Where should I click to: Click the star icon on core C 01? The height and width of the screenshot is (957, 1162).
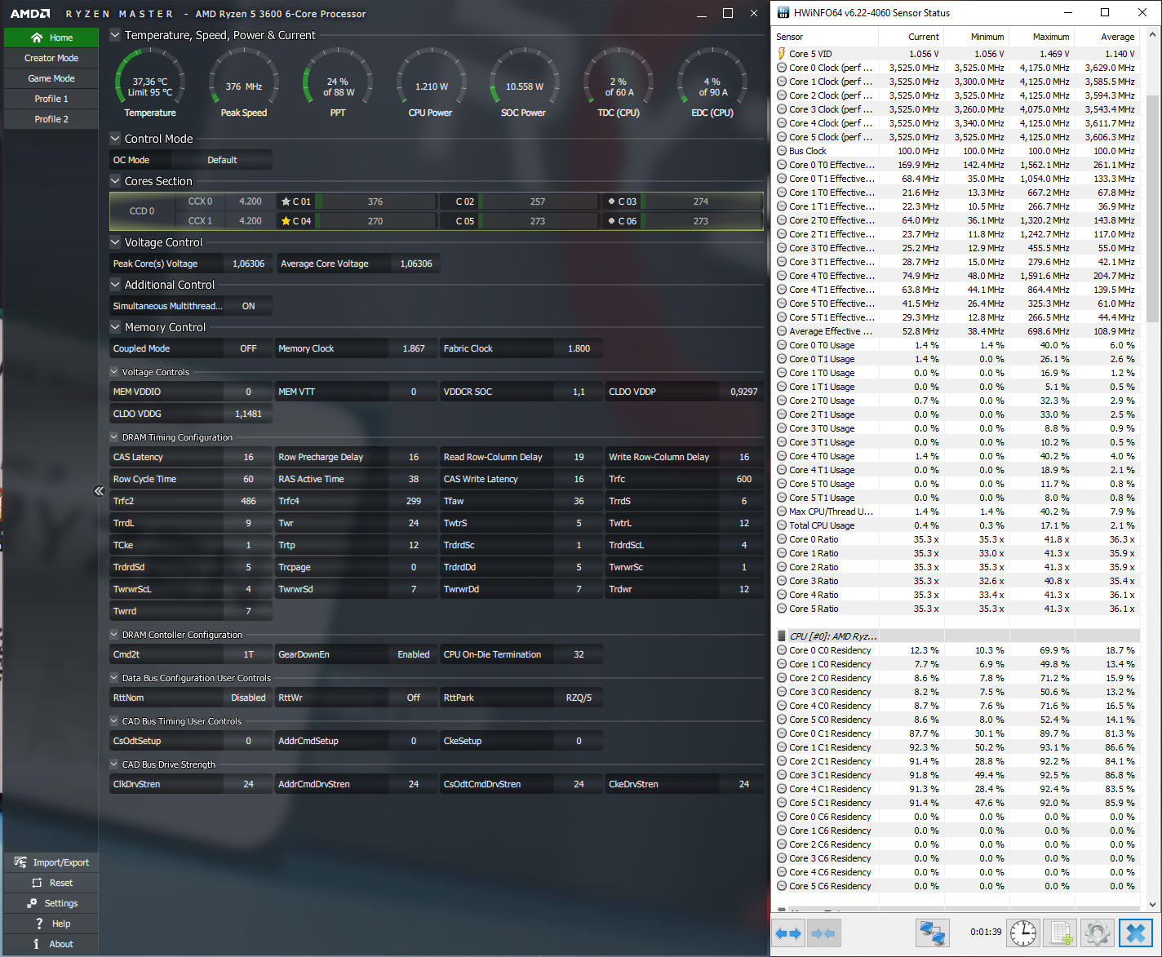point(286,202)
